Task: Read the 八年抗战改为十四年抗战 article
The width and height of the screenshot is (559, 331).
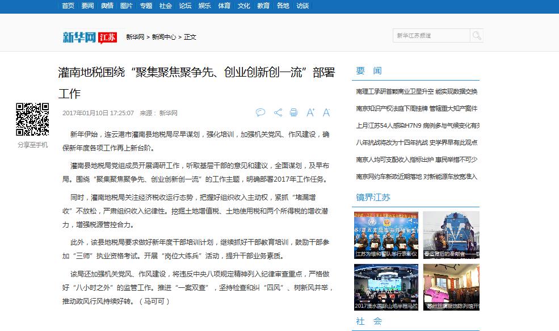Action: 417,143
